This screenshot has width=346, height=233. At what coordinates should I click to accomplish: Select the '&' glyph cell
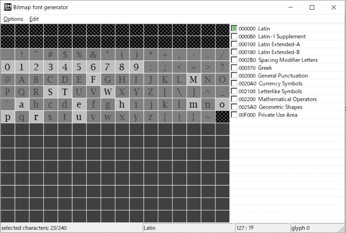[x=93, y=55]
